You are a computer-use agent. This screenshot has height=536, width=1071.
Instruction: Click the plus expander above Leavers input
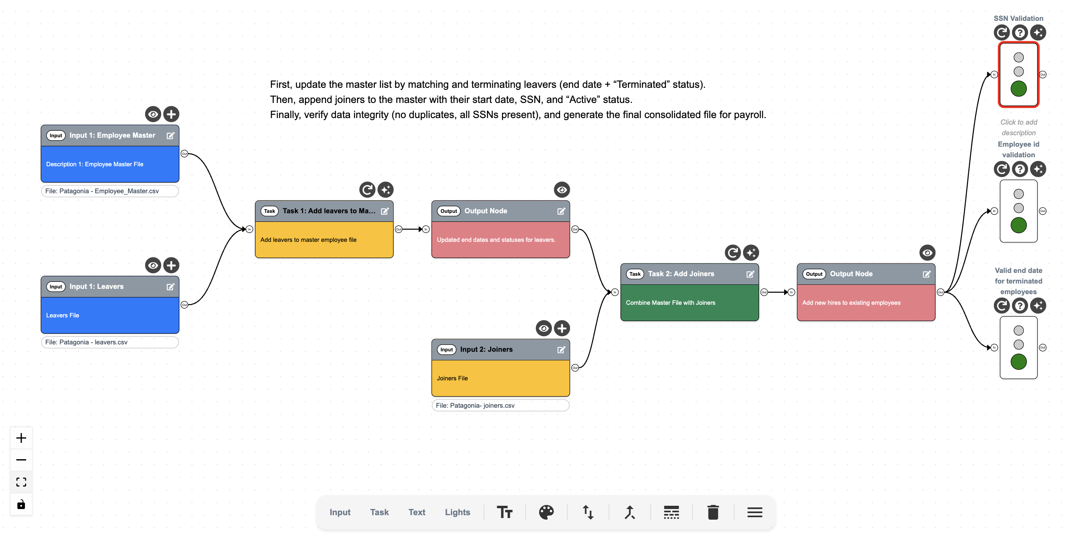[171, 265]
